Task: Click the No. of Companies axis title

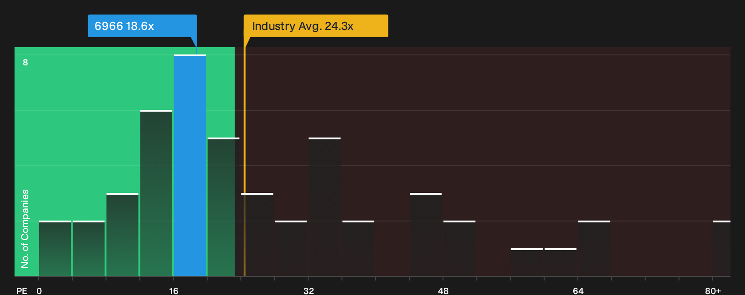Action: click(25, 229)
